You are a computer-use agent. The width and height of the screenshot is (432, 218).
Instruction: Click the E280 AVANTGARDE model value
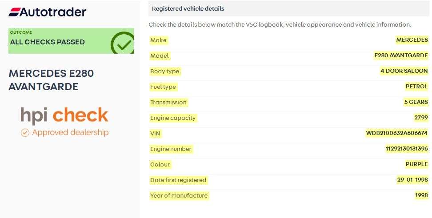401,55
